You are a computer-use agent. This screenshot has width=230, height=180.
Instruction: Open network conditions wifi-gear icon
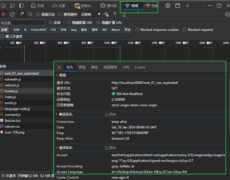[x=106, y=14]
